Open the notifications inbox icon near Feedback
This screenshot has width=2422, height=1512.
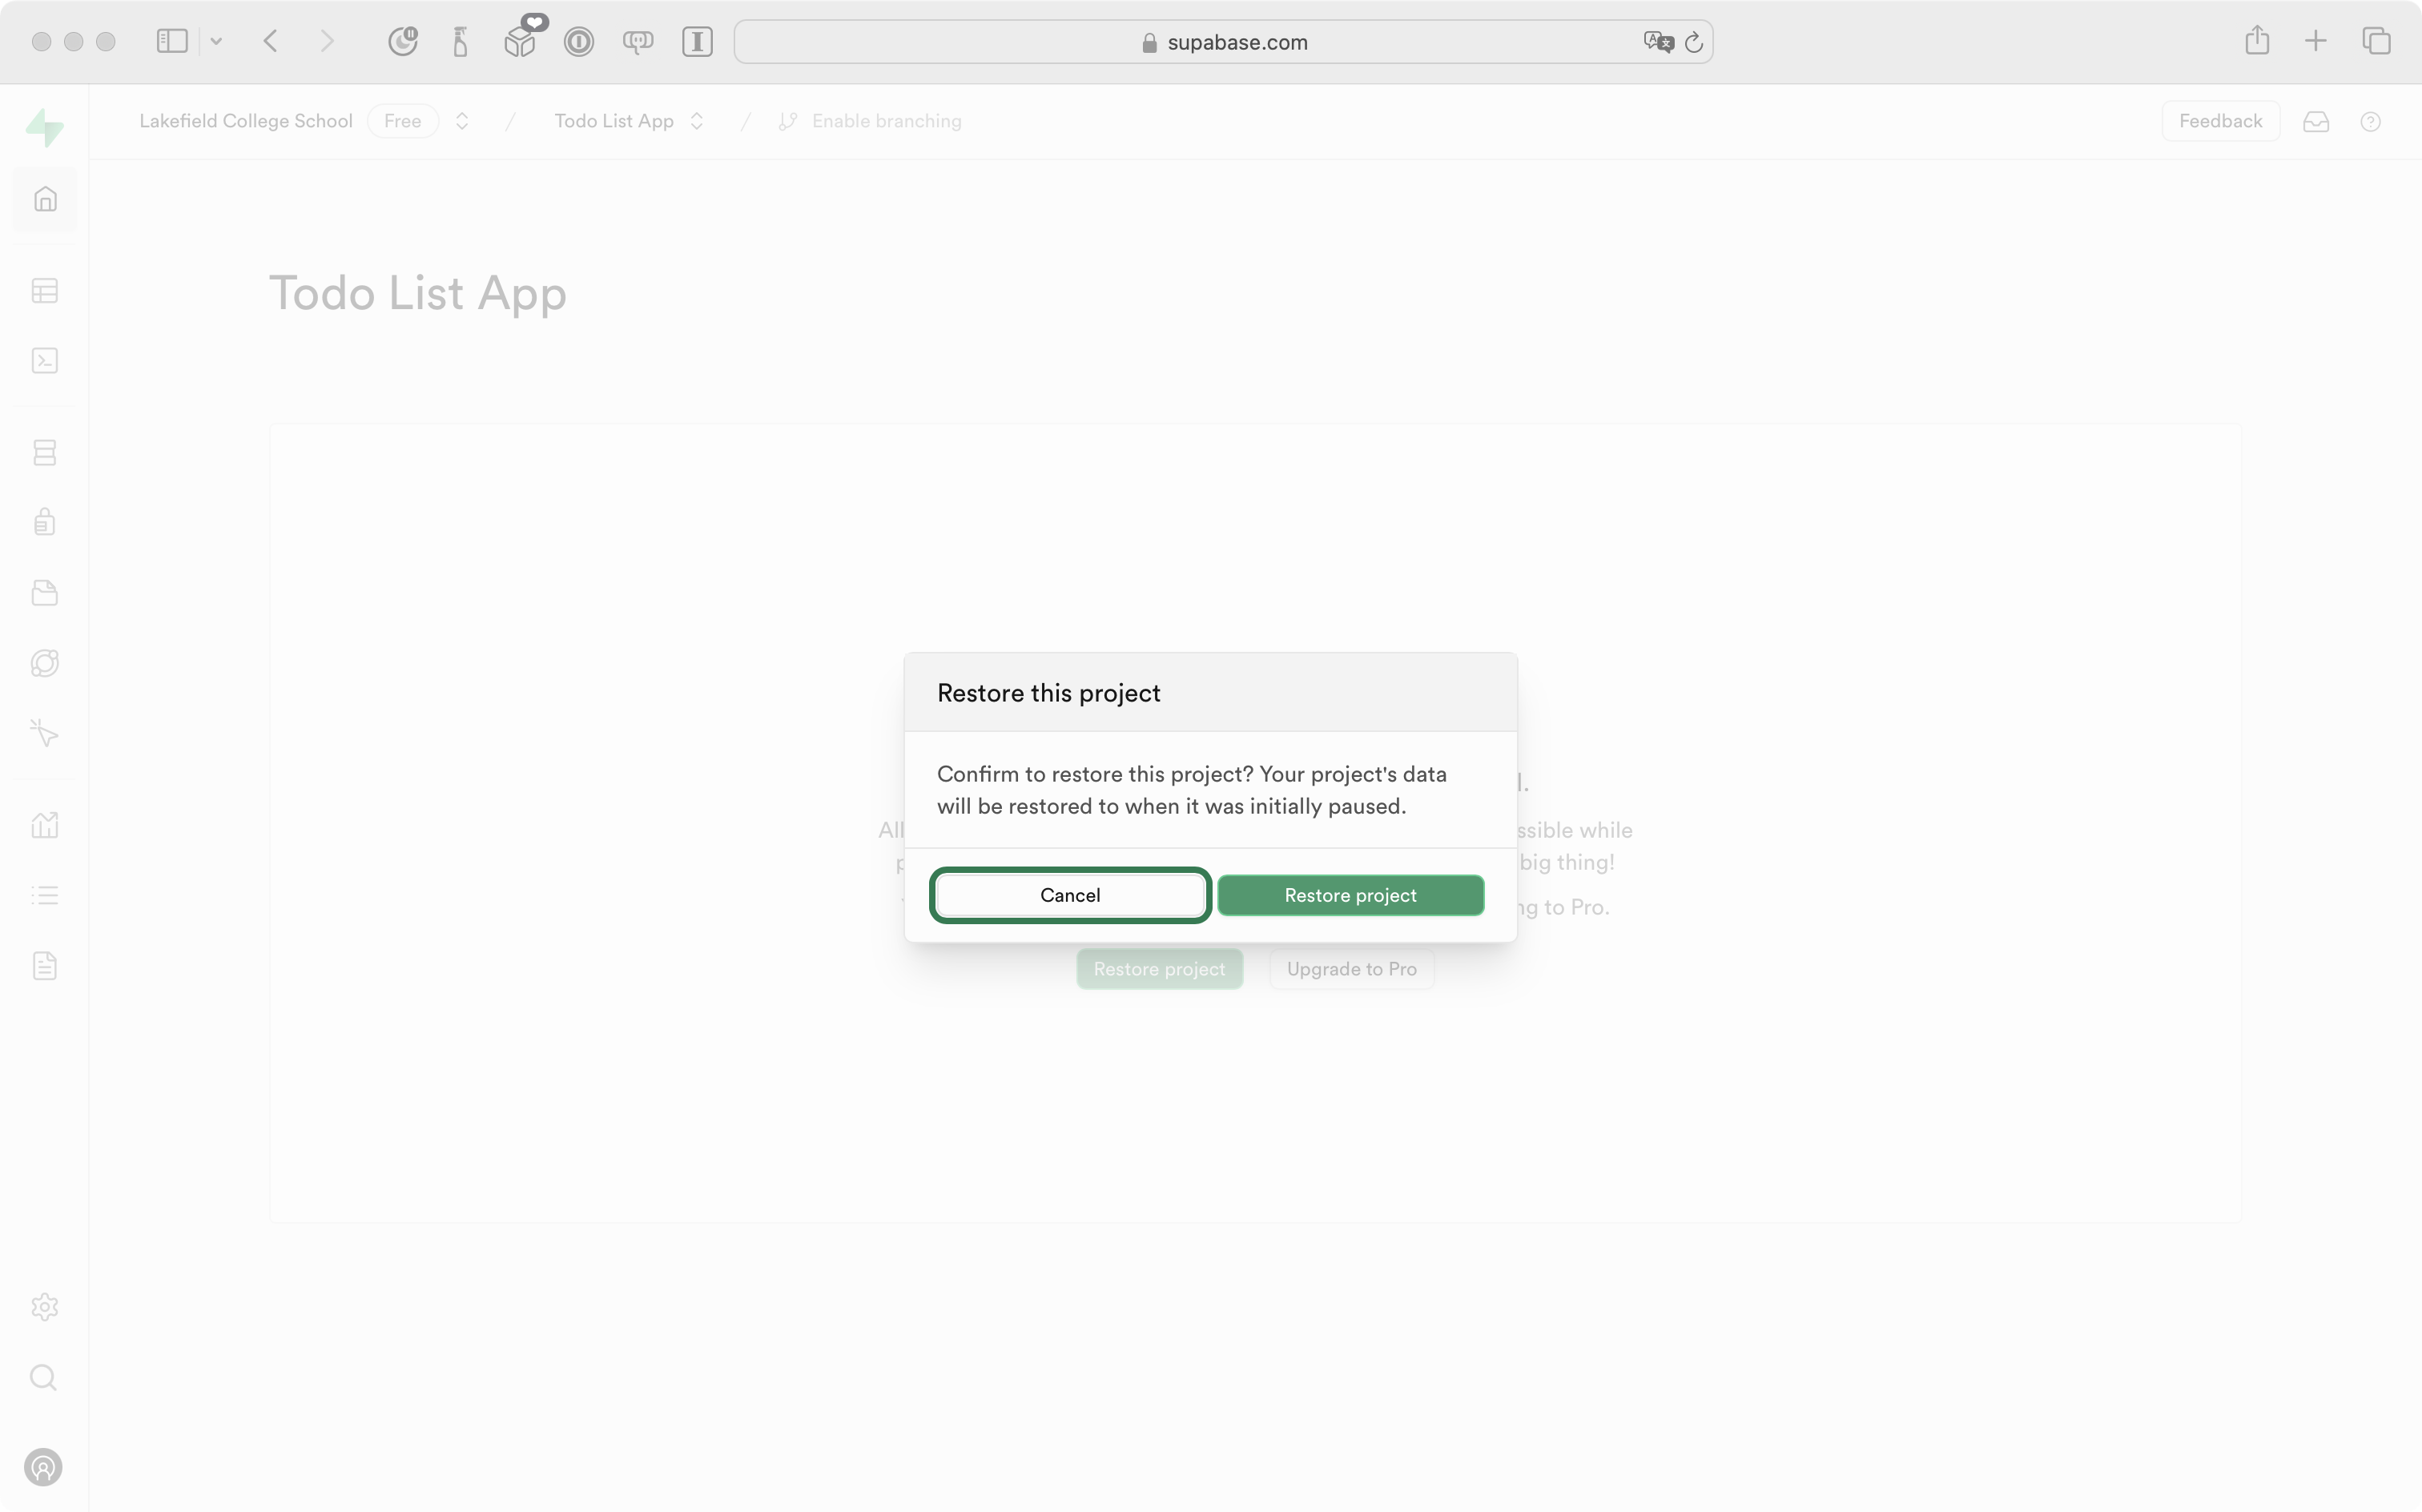2317,121
